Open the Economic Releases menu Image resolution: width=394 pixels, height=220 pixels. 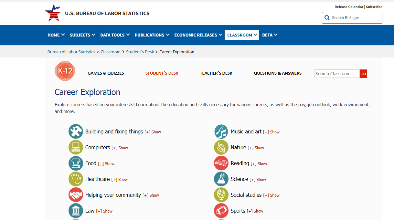198,35
